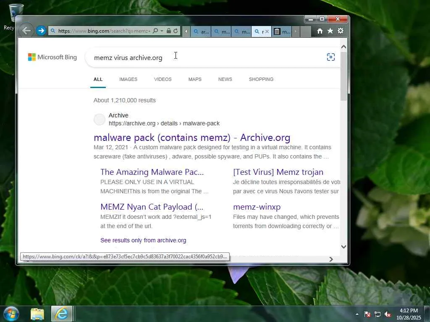Open Favorites with the star icon
This screenshot has height=322, width=430.
click(330, 31)
